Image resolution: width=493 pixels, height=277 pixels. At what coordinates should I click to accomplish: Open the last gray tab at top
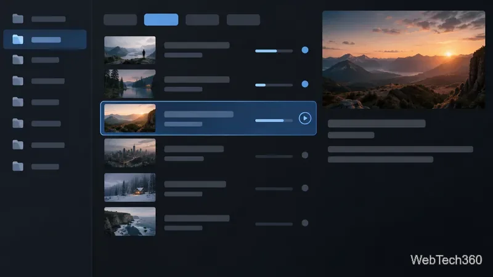243,20
